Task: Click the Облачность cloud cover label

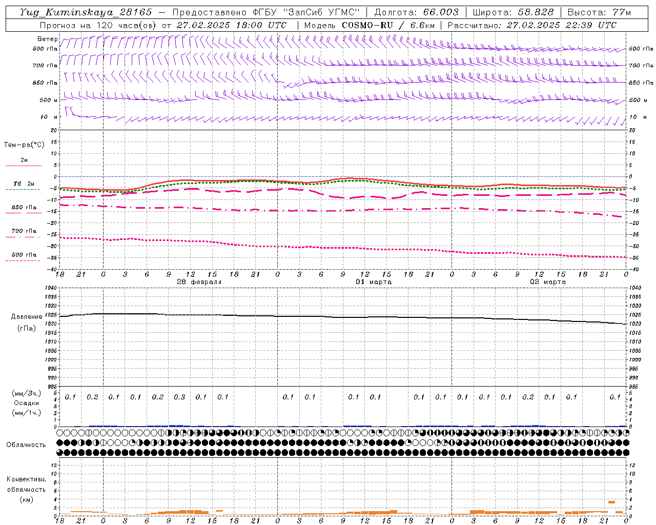Action: tap(26, 445)
